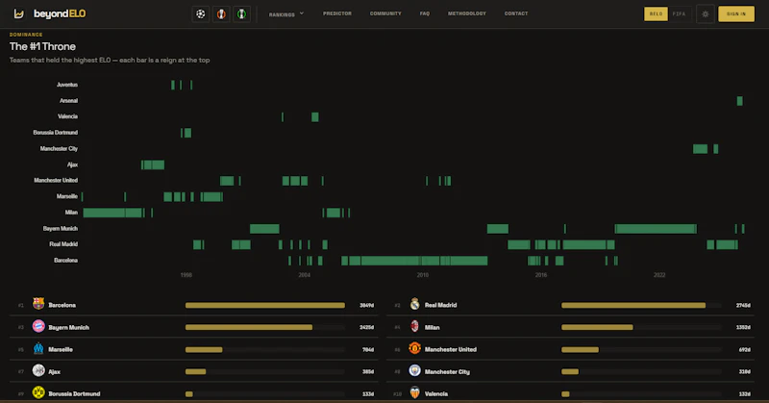Click the Dominance section label

[x=26, y=35]
